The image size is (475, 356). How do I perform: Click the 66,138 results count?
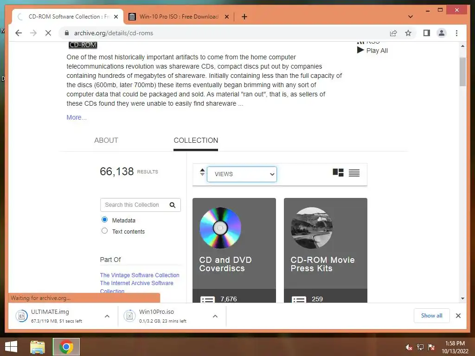pos(116,172)
